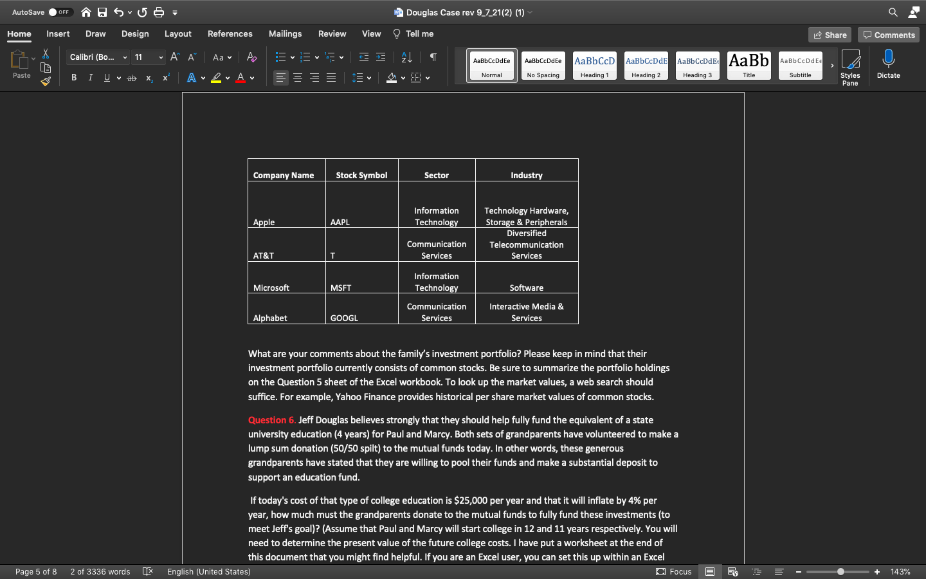Enable Focus mode in status bar
Image resolution: width=926 pixels, height=579 pixels.
click(674, 571)
